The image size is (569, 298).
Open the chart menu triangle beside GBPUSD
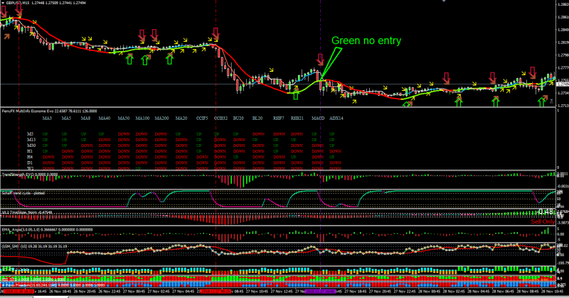pos(3,3)
